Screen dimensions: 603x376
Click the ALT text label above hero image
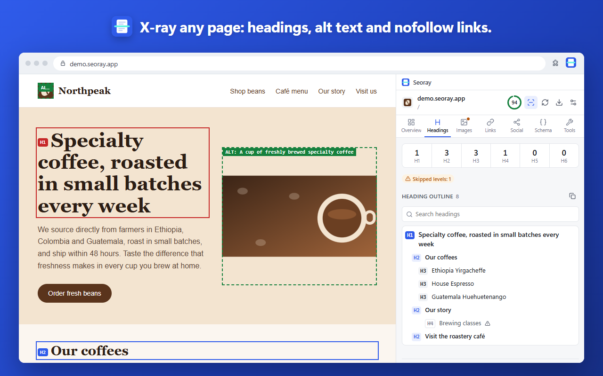pos(289,152)
